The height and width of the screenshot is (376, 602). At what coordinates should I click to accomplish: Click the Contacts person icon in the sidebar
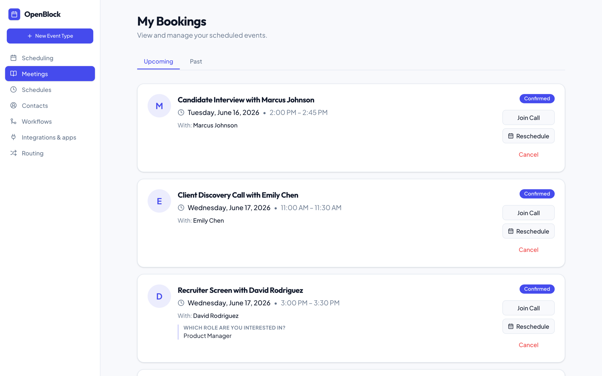[x=14, y=105]
